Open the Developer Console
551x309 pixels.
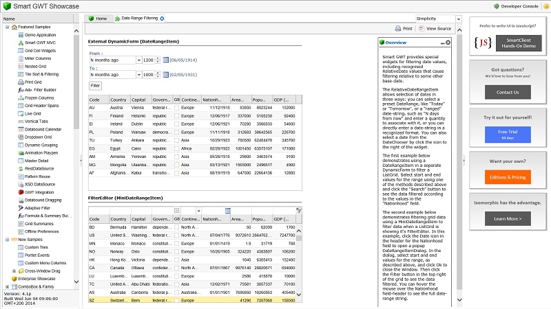pos(518,6)
